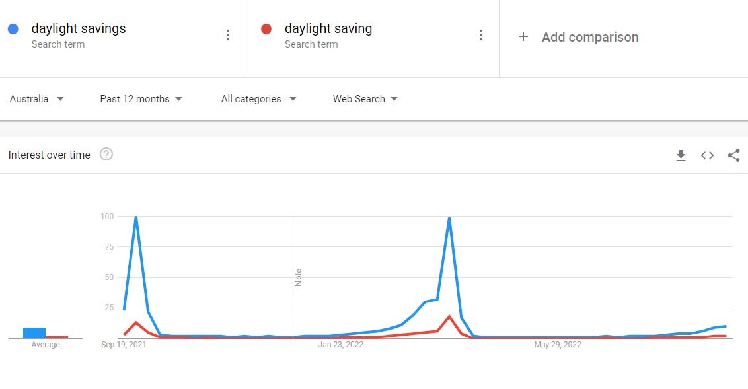Click the red dot for 'daylight saving'
This screenshot has height=389, width=748.
266,29
